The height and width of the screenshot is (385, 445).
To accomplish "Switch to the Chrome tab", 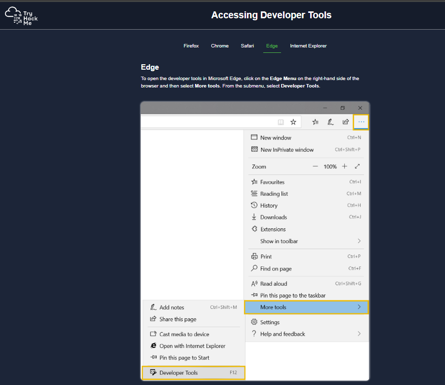I will 220,45.
